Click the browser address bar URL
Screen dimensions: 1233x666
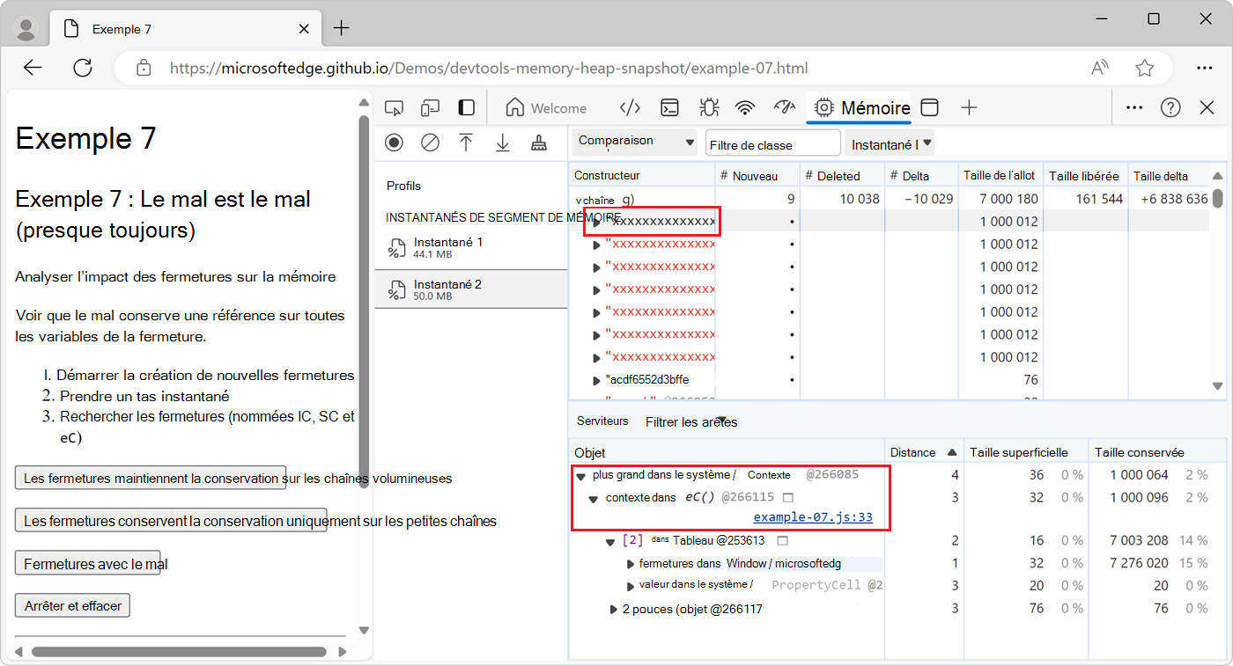tap(489, 68)
